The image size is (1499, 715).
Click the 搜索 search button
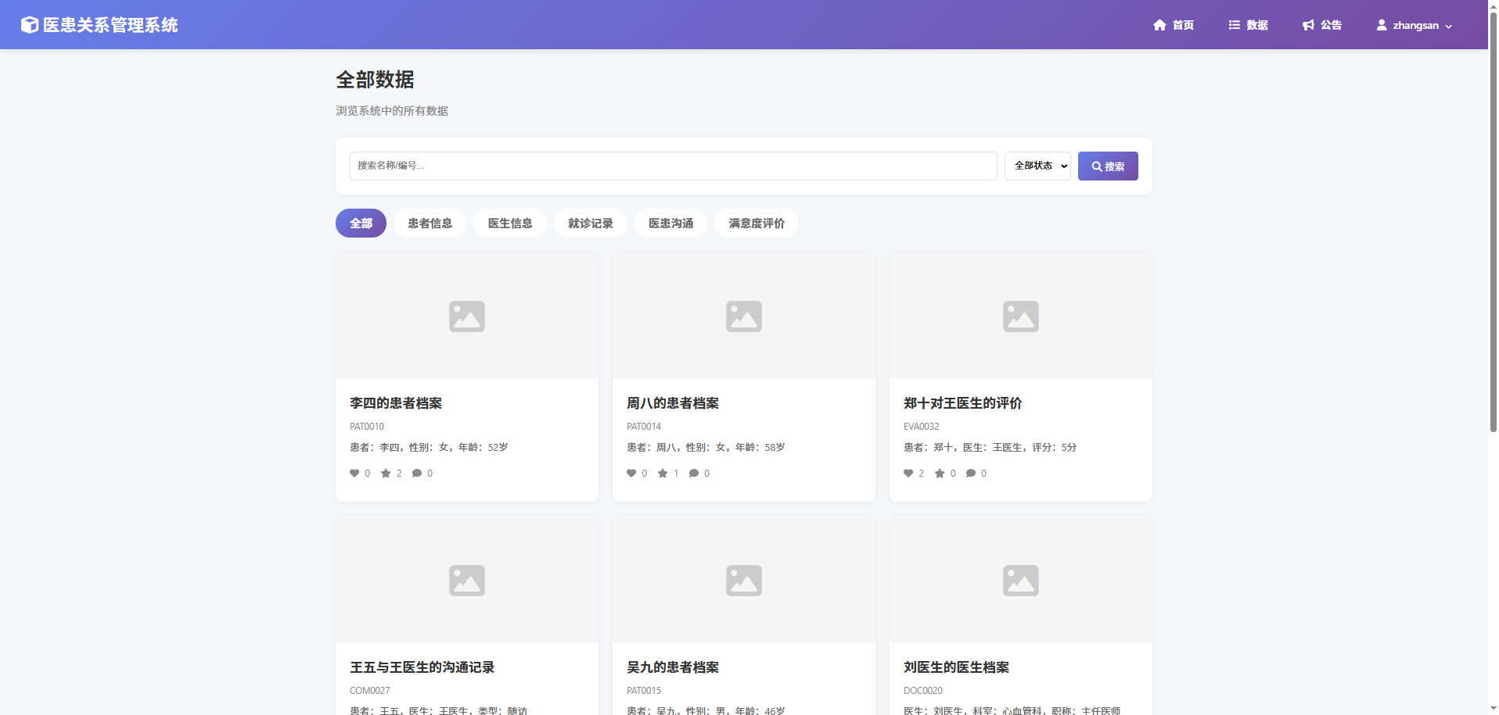click(1108, 166)
